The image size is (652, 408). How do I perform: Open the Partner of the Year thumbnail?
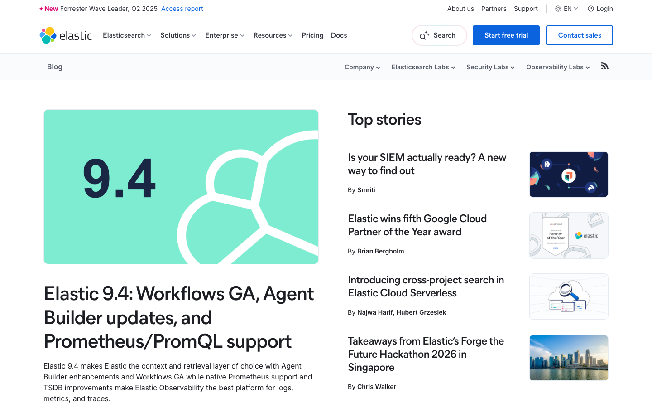(x=569, y=236)
